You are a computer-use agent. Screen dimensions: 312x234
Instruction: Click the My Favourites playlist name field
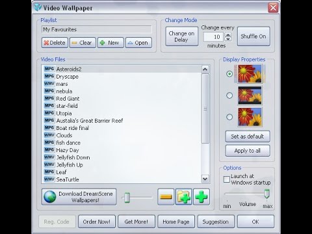click(96, 29)
